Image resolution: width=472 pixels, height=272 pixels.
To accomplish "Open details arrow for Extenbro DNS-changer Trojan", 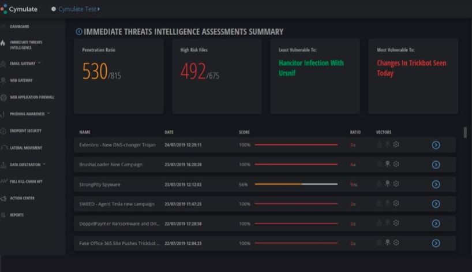I will 436,145.
